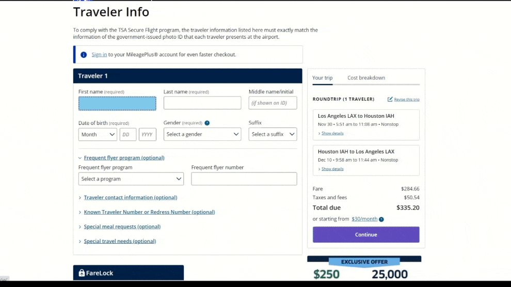Switch to the Cost breakdown tab
The height and width of the screenshot is (287, 511).
[366, 78]
